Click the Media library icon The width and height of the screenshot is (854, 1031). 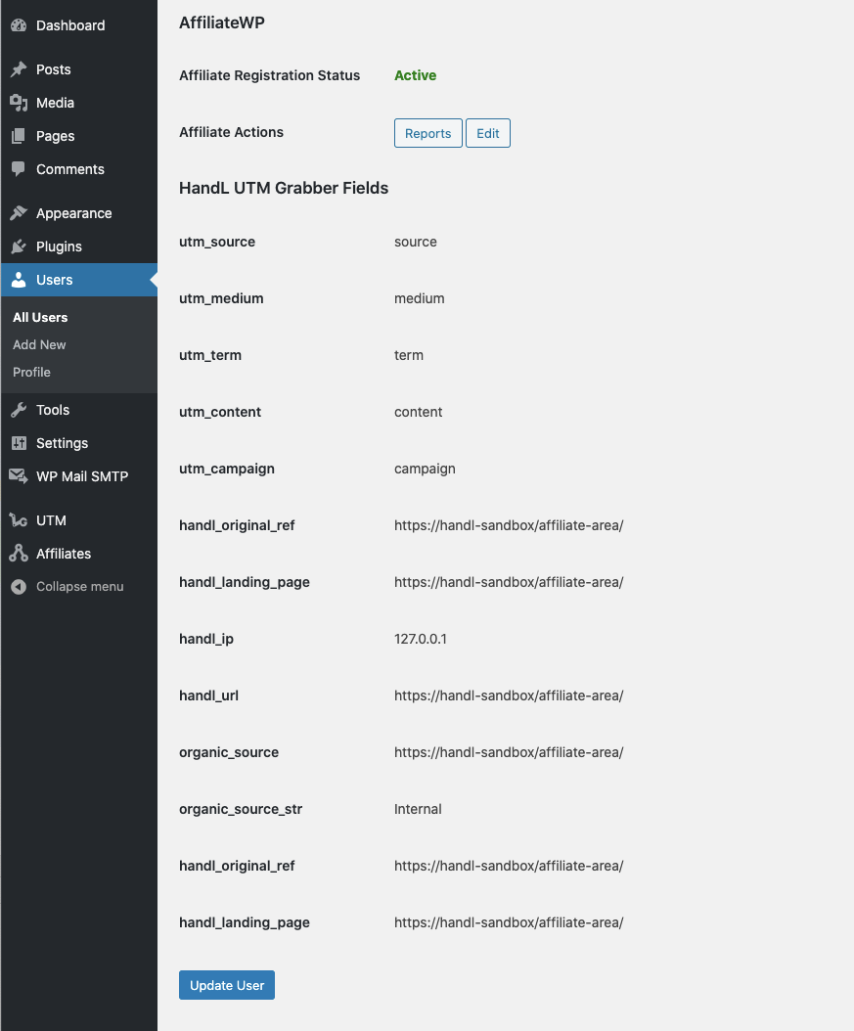(x=19, y=103)
